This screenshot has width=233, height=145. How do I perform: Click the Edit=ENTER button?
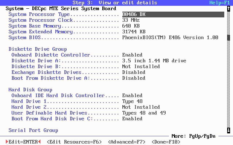click(23, 142)
